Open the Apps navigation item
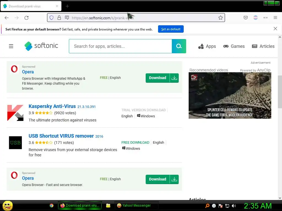Image resolution: width=282 pixels, height=211 pixels. (x=207, y=46)
